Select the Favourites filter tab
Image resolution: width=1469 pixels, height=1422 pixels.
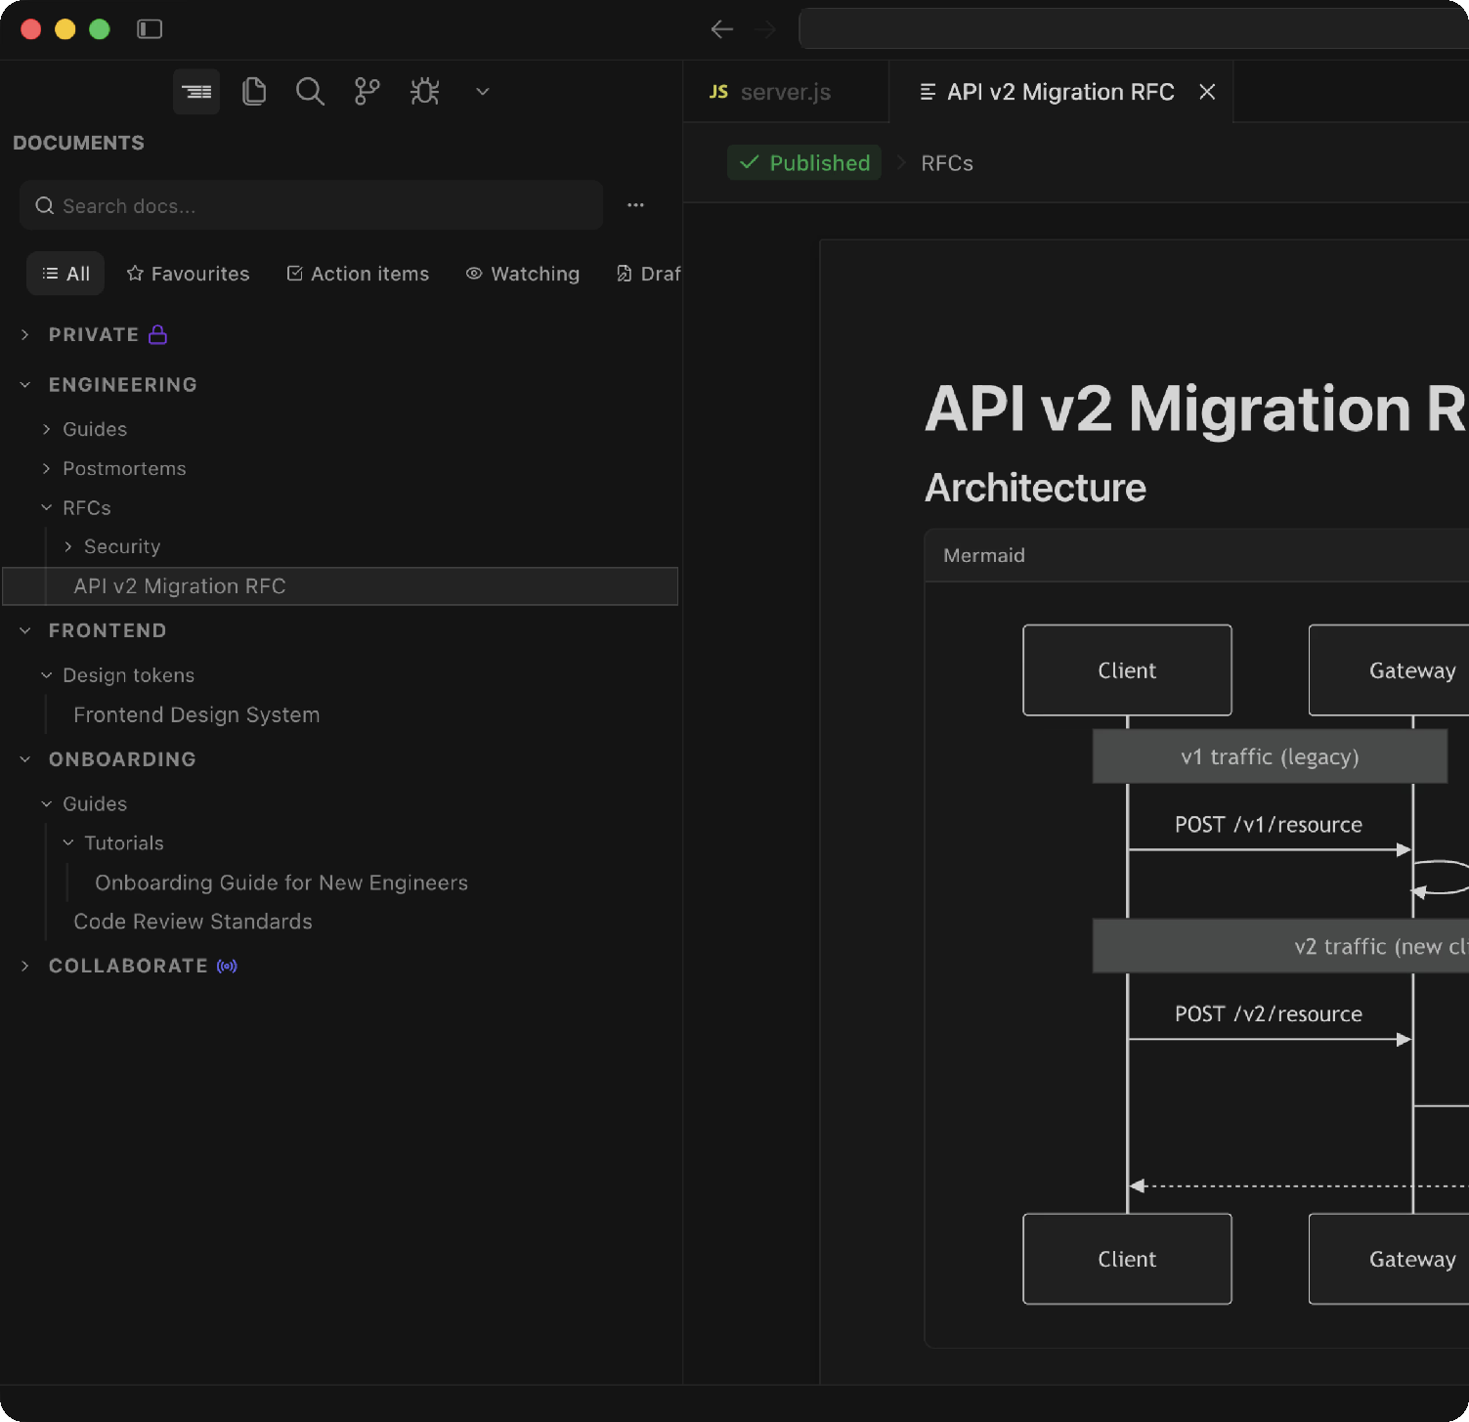pos(188,274)
